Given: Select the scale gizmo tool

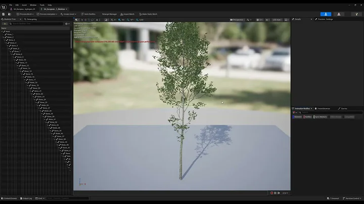Looking at the screenshot, I should coord(93,20).
